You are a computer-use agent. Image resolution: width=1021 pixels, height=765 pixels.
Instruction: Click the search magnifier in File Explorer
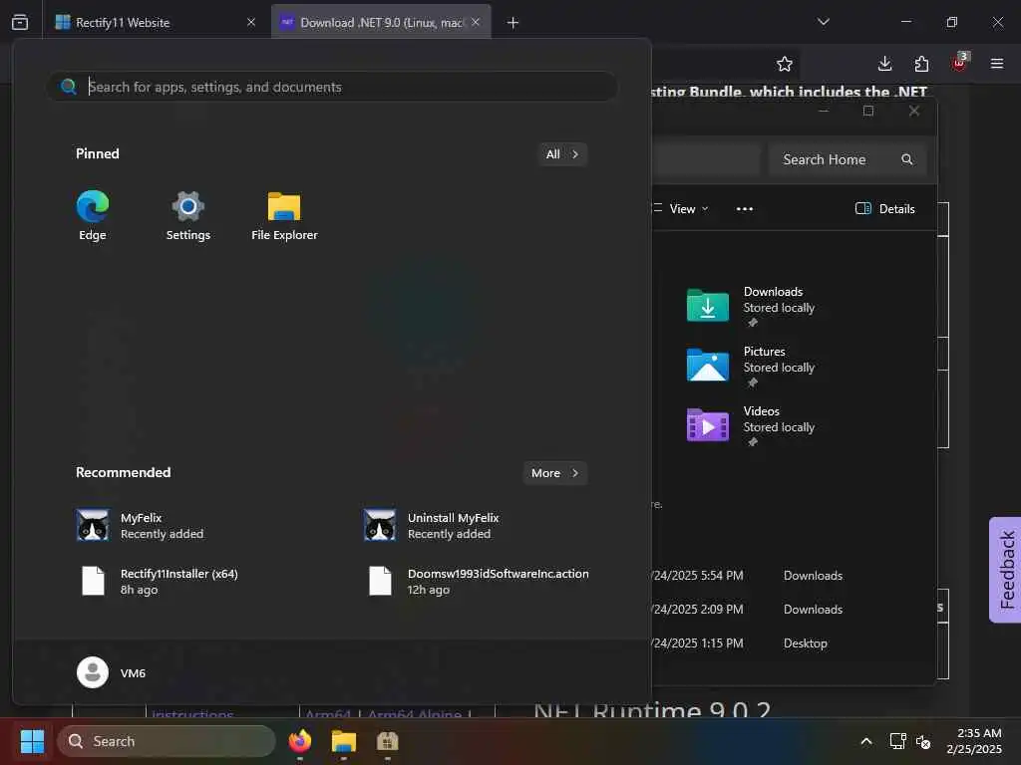click(x=907, y=159)
